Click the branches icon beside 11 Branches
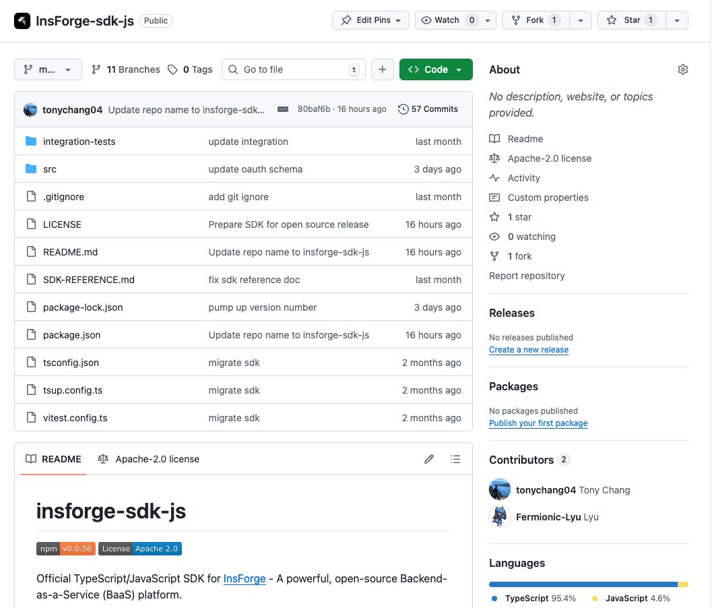This screenshot has height=608, width=712. [x=96, y=69]
